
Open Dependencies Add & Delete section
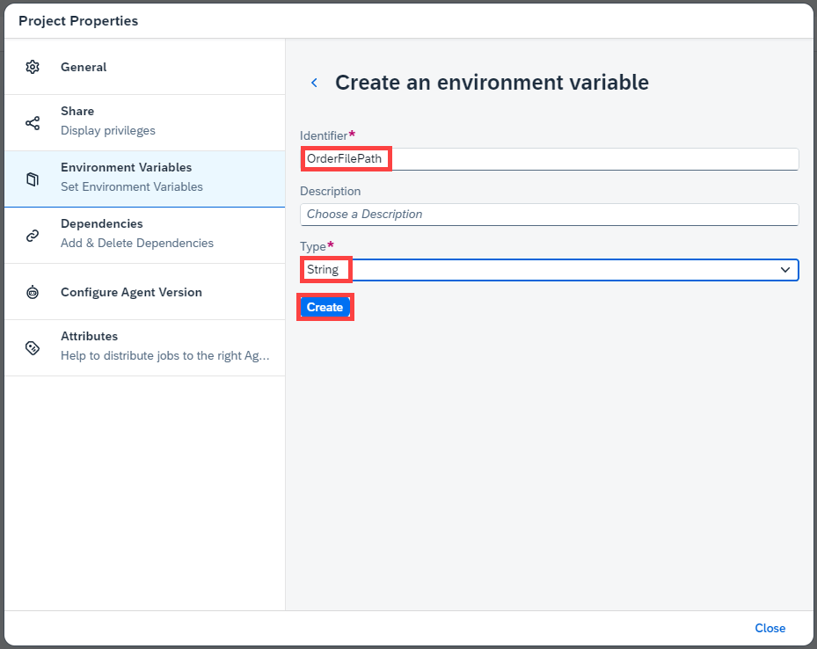145,236
